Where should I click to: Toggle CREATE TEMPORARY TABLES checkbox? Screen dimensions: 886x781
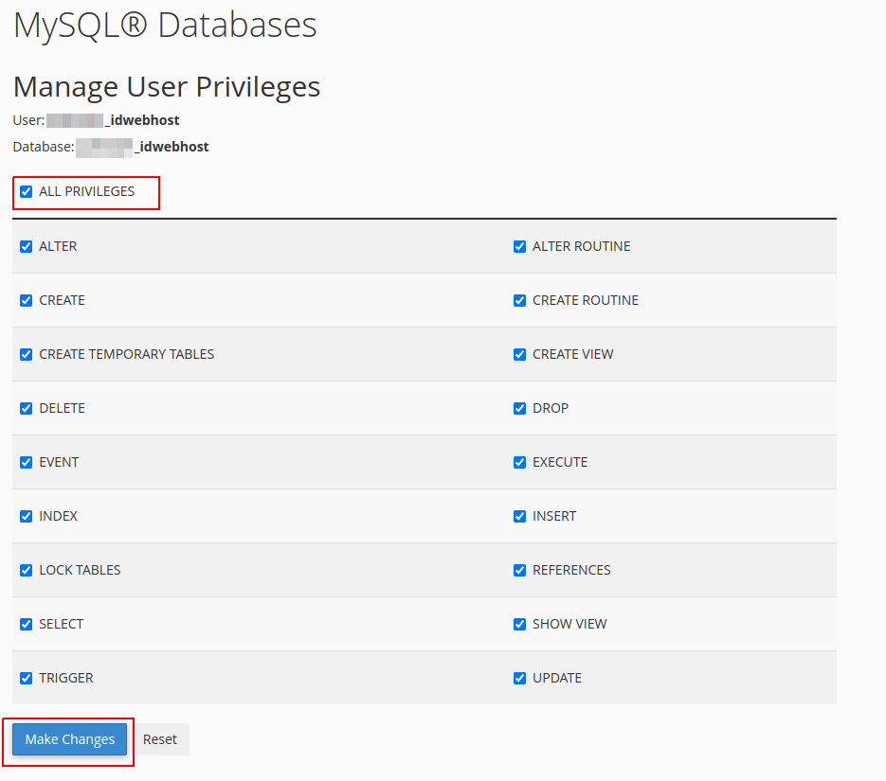point(26,354)
